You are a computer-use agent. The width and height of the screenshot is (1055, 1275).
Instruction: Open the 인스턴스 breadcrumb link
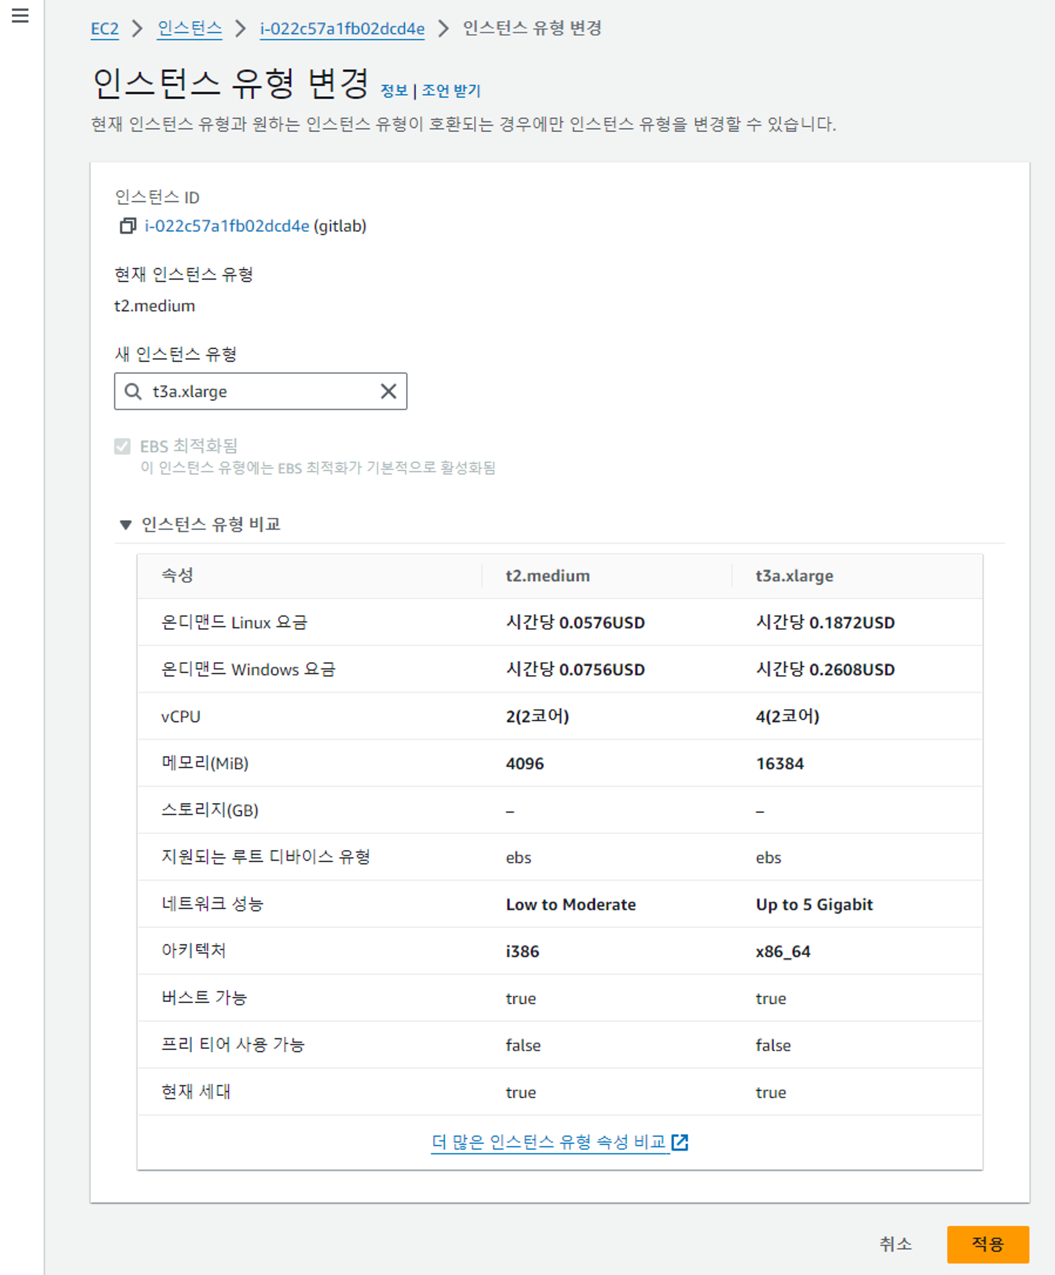pos(189,28)
